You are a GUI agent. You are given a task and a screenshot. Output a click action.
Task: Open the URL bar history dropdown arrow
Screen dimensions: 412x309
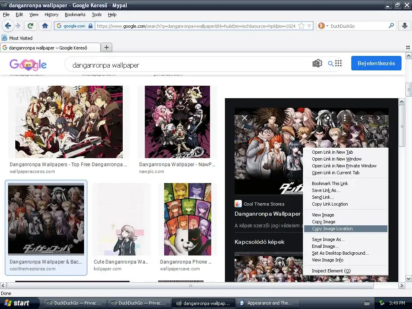pos(309,26)
